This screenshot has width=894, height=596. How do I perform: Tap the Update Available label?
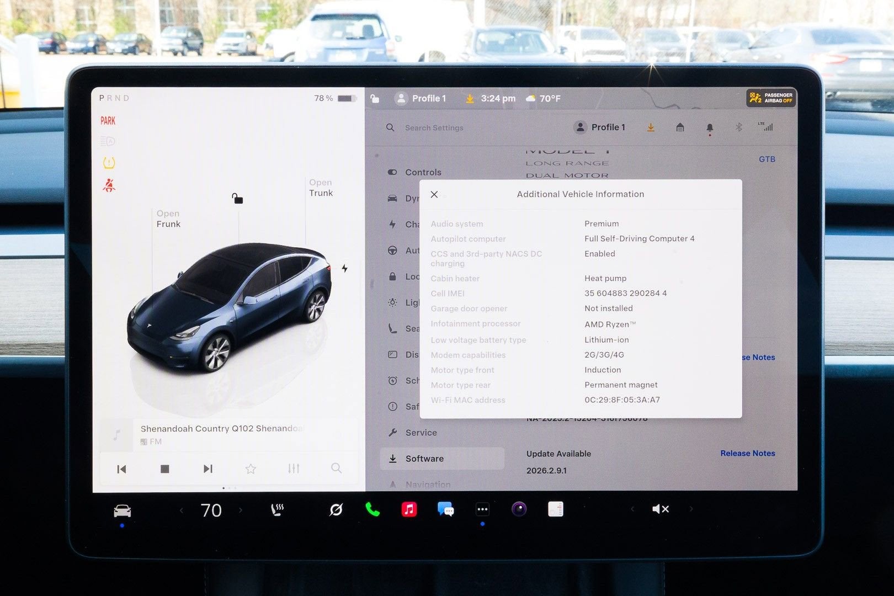tap(558, 454)
